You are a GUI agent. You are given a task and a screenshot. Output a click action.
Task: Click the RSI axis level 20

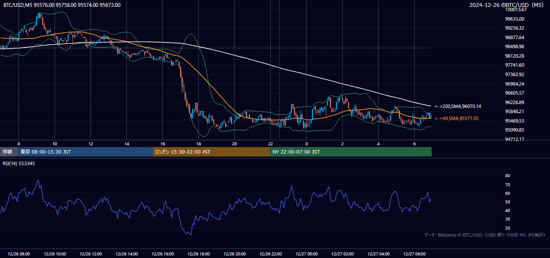pos(507,228)
